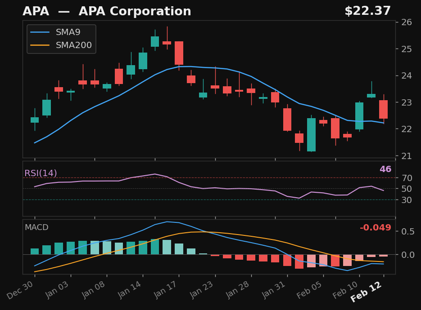Screen dimensions: 421x310
Task: Click the MACD panel label
Action: pyautogui.click(x=36, y=227)
